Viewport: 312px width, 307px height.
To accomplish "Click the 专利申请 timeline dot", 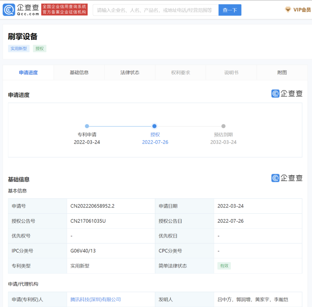I will point(87,126).
